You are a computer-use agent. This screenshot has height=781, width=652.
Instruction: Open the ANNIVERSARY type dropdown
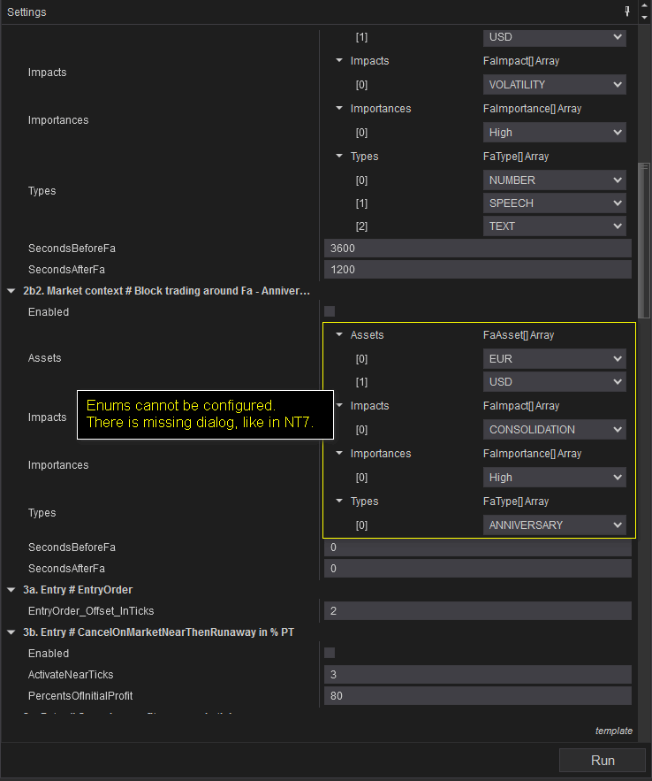[554, 525]
